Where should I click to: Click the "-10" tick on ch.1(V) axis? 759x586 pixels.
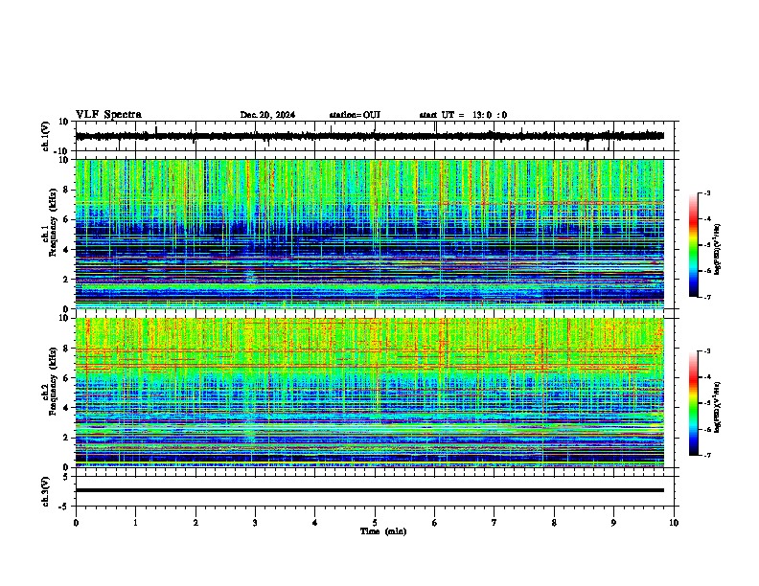click(x=61, y=151)
